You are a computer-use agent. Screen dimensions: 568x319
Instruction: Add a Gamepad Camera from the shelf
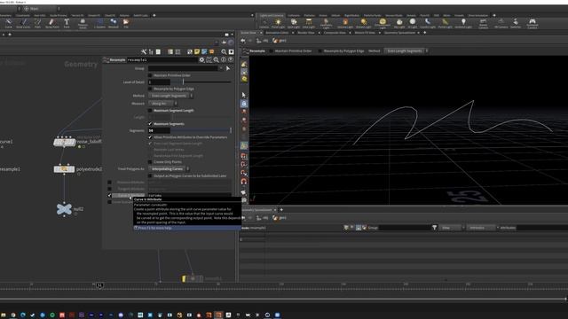(532, 24)
